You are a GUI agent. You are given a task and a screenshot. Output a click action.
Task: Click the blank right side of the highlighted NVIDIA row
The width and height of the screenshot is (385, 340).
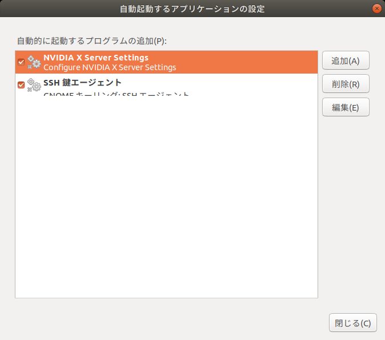click(257, 62)
